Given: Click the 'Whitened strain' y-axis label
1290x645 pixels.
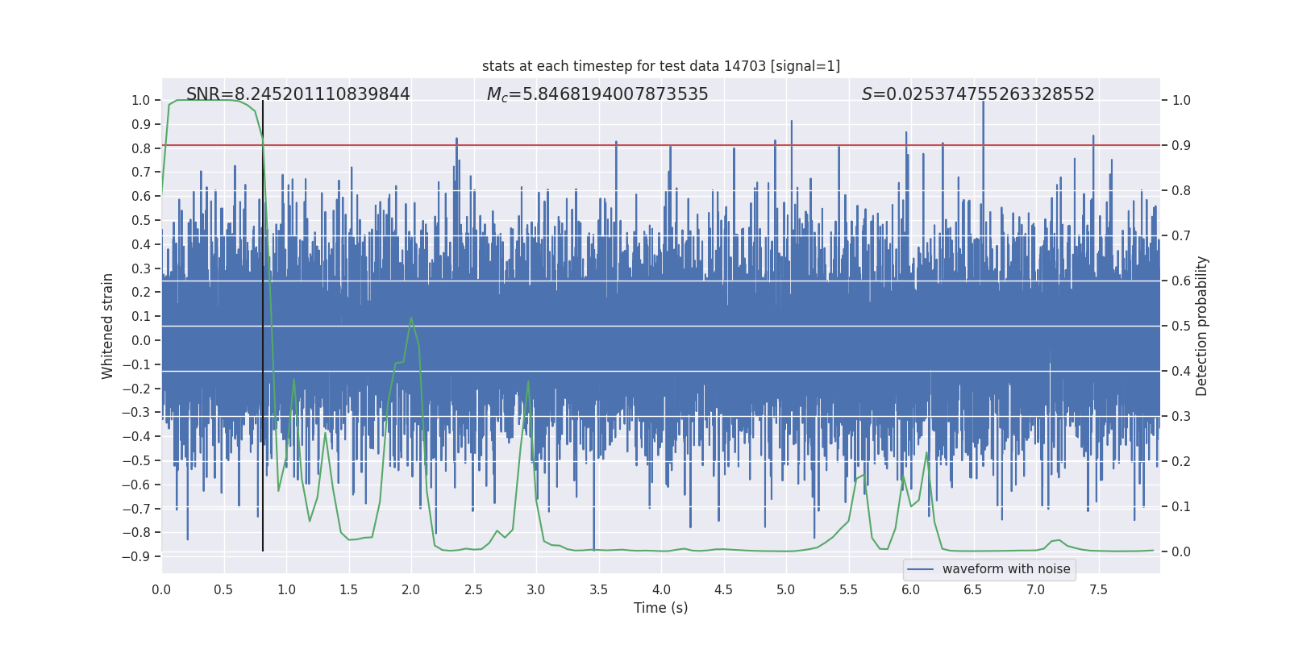Looking at the screenshot, I should coord(108,326).
